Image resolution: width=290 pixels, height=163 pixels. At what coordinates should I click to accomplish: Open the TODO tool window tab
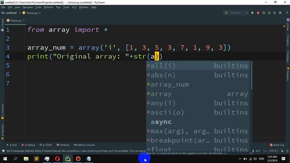coord(46,145)
